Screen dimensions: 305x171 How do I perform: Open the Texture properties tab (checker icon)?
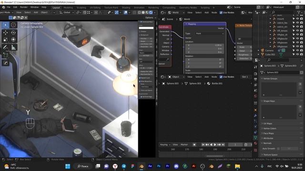click(255, 150)
